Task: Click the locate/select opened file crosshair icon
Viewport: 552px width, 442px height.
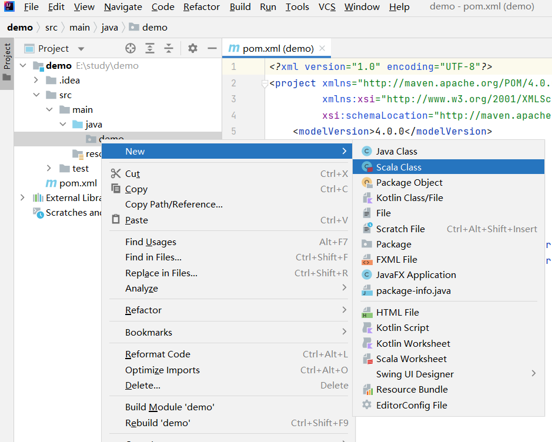Action: (131, 49)
